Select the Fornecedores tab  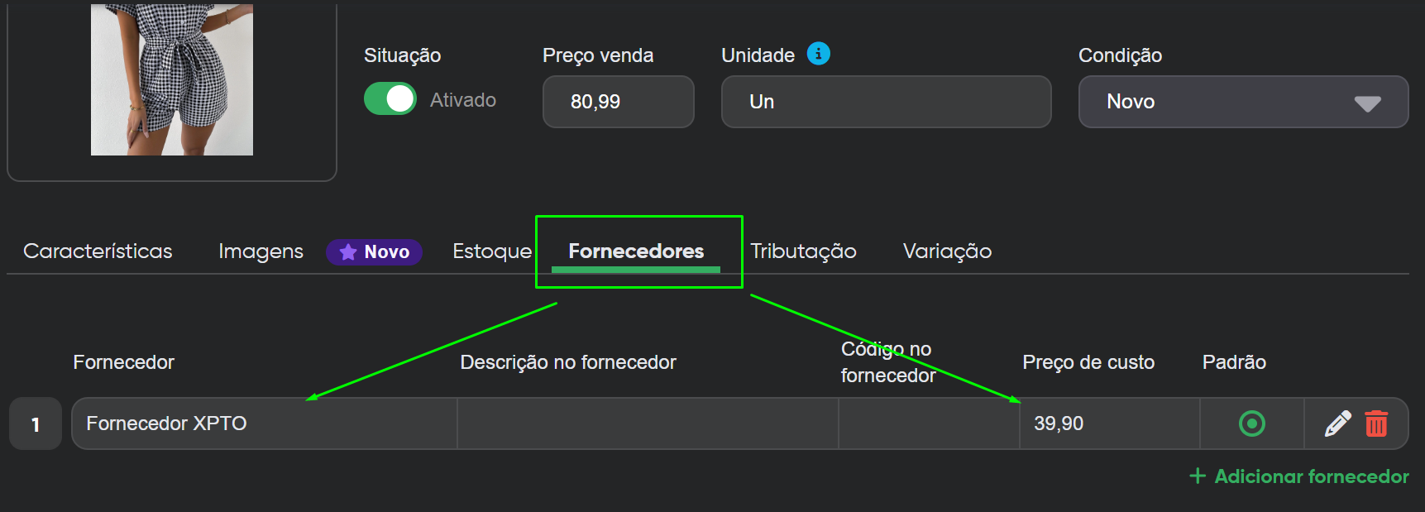(x=636, y=251)
